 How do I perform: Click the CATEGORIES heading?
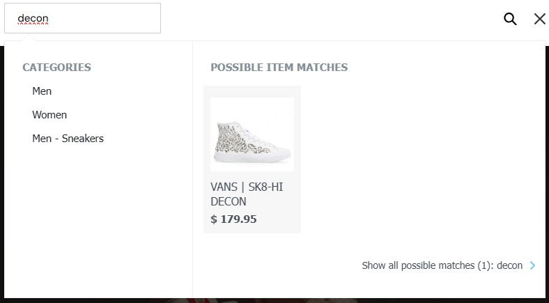[56, 68]
